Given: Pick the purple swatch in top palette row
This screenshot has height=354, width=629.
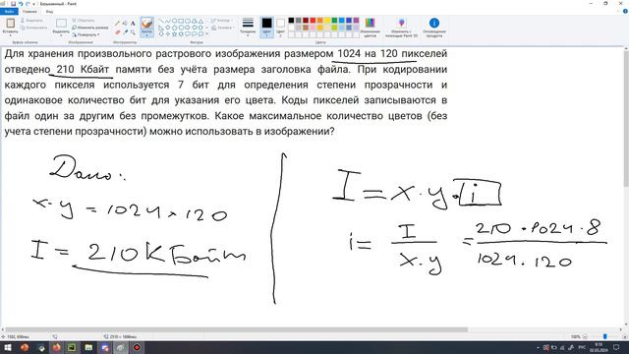Looking at the screenshot, I should pyautogui.click(x=356, y=21).
